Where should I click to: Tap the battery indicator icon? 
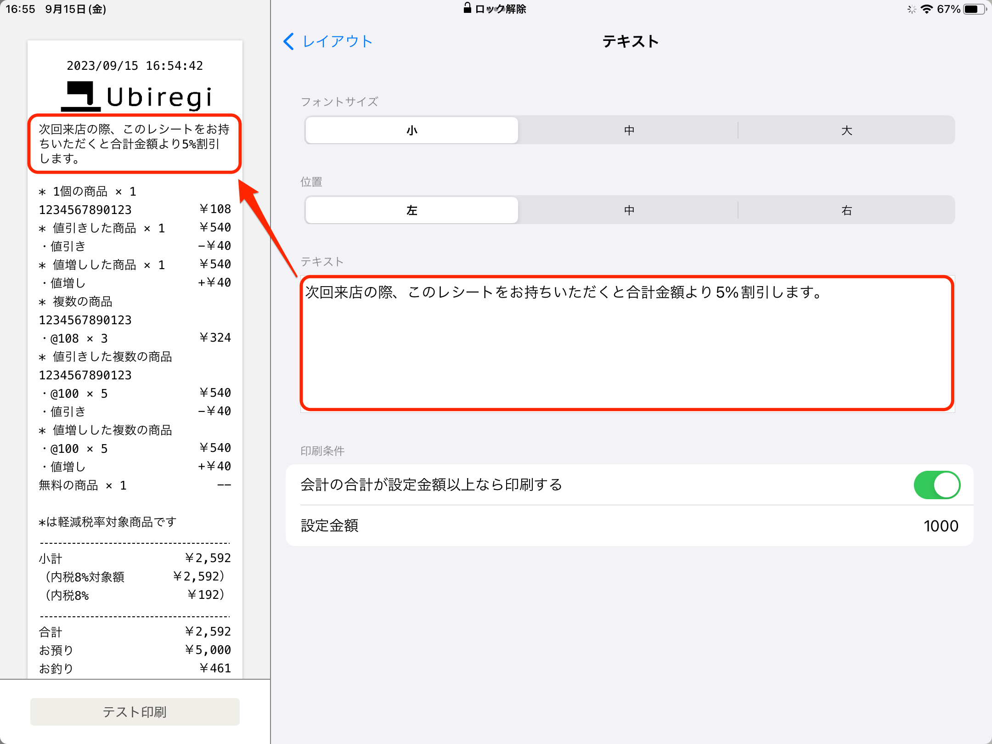[x=975, y=9]
